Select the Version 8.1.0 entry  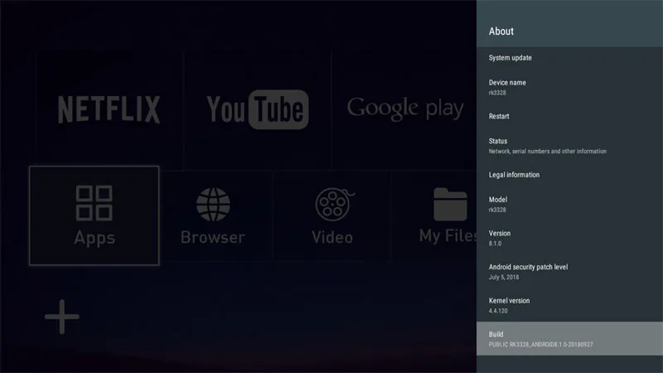[x=569, y=238]
